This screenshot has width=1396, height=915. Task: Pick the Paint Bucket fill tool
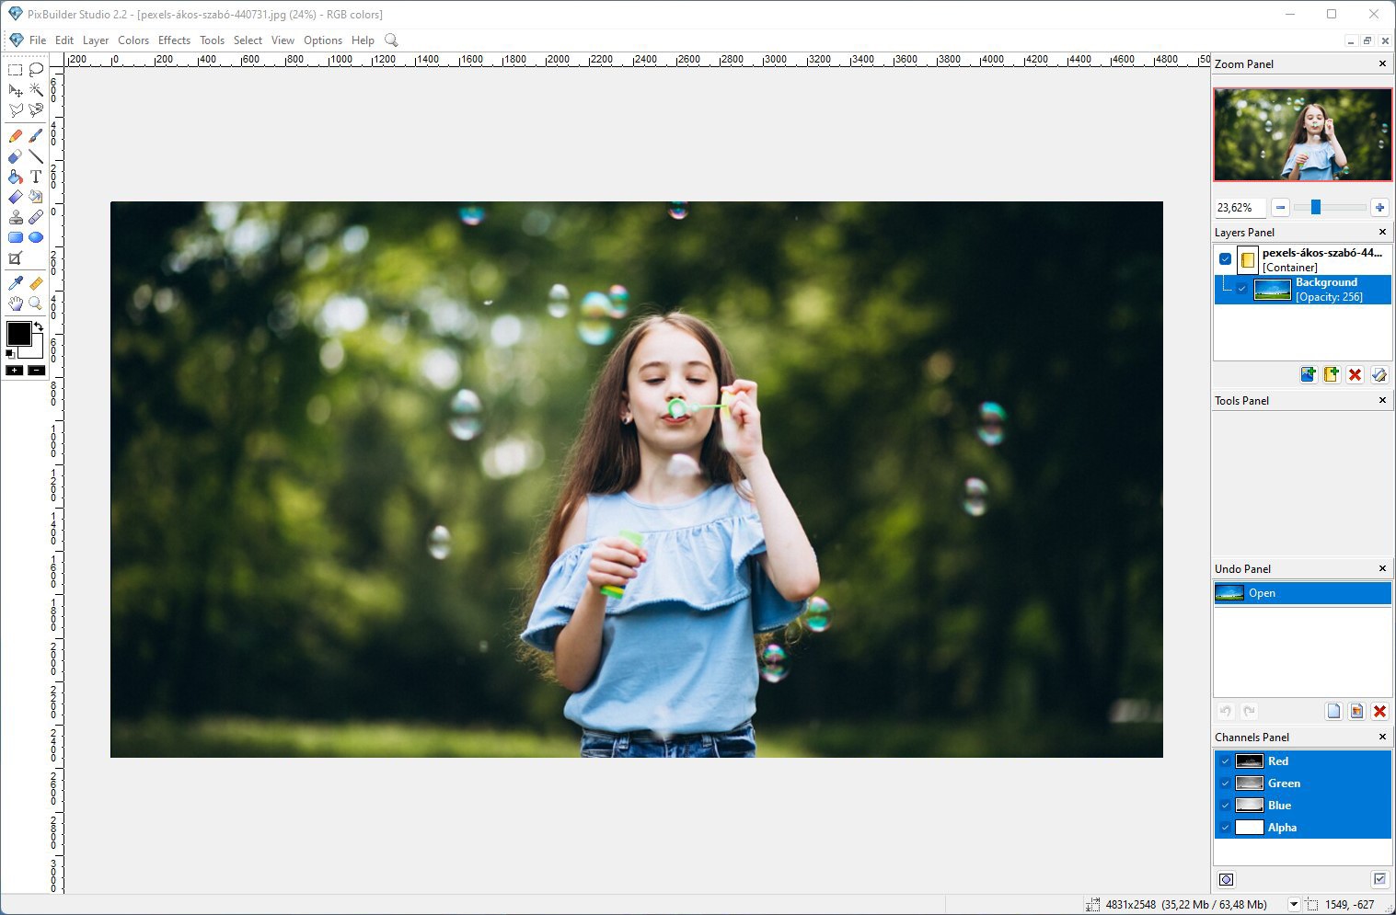16,177
